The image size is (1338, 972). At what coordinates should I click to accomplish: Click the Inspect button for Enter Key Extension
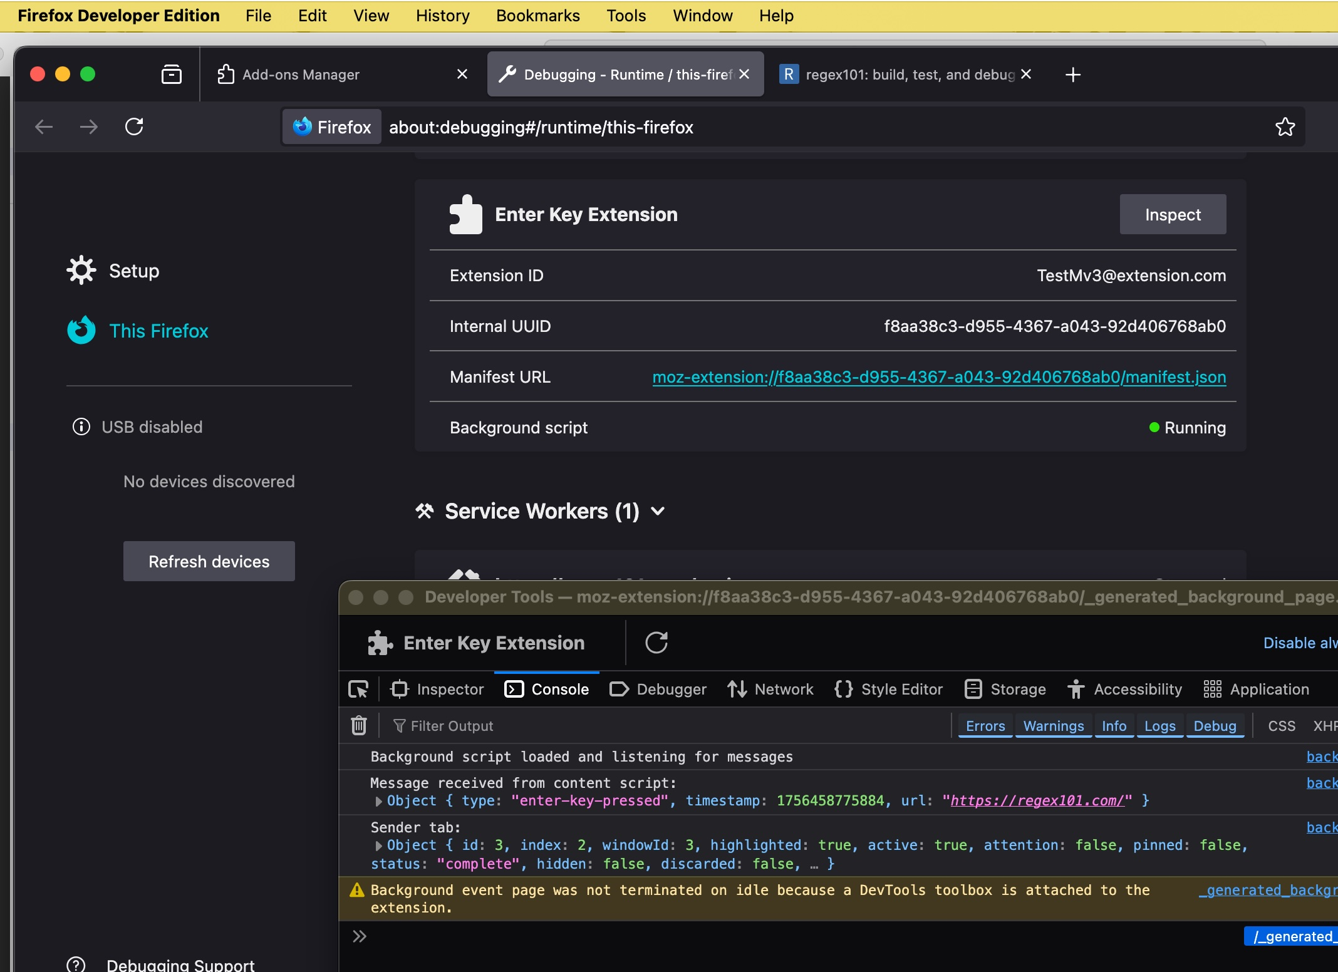coord(1172,215)
